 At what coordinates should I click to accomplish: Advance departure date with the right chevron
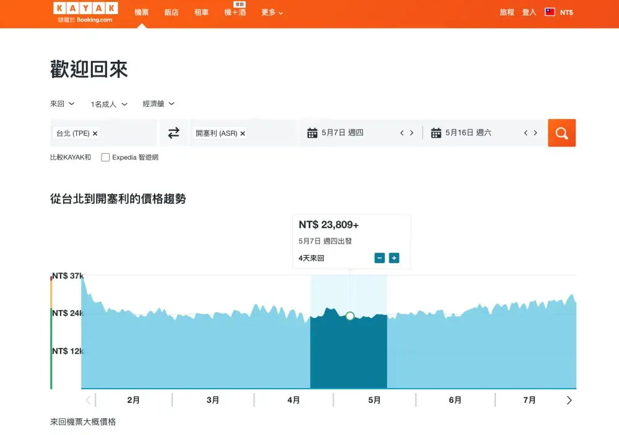pos(412,132)
